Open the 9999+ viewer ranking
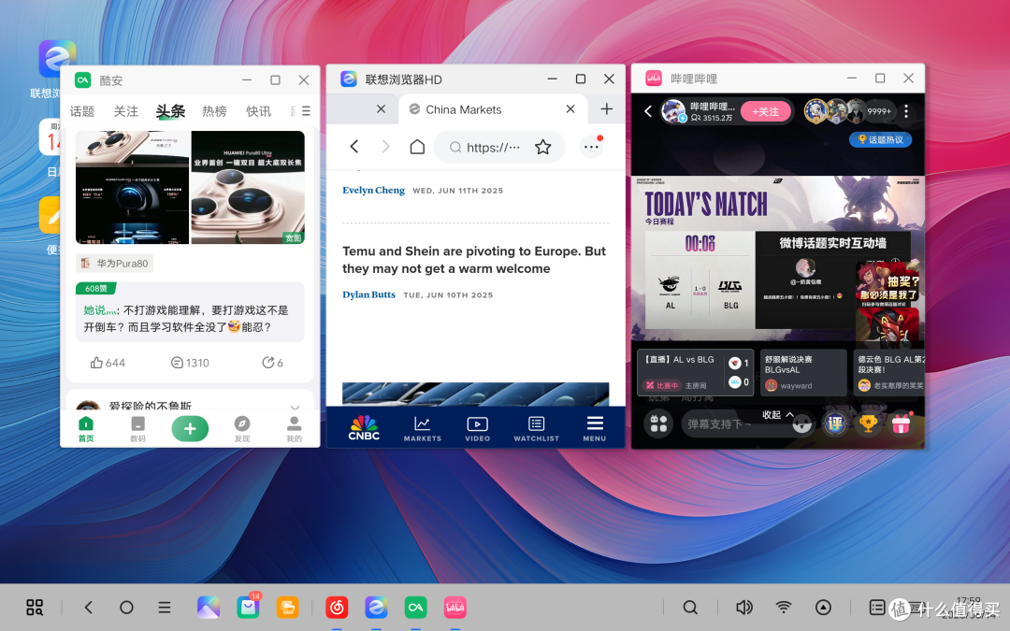 (x=879, y=111)
